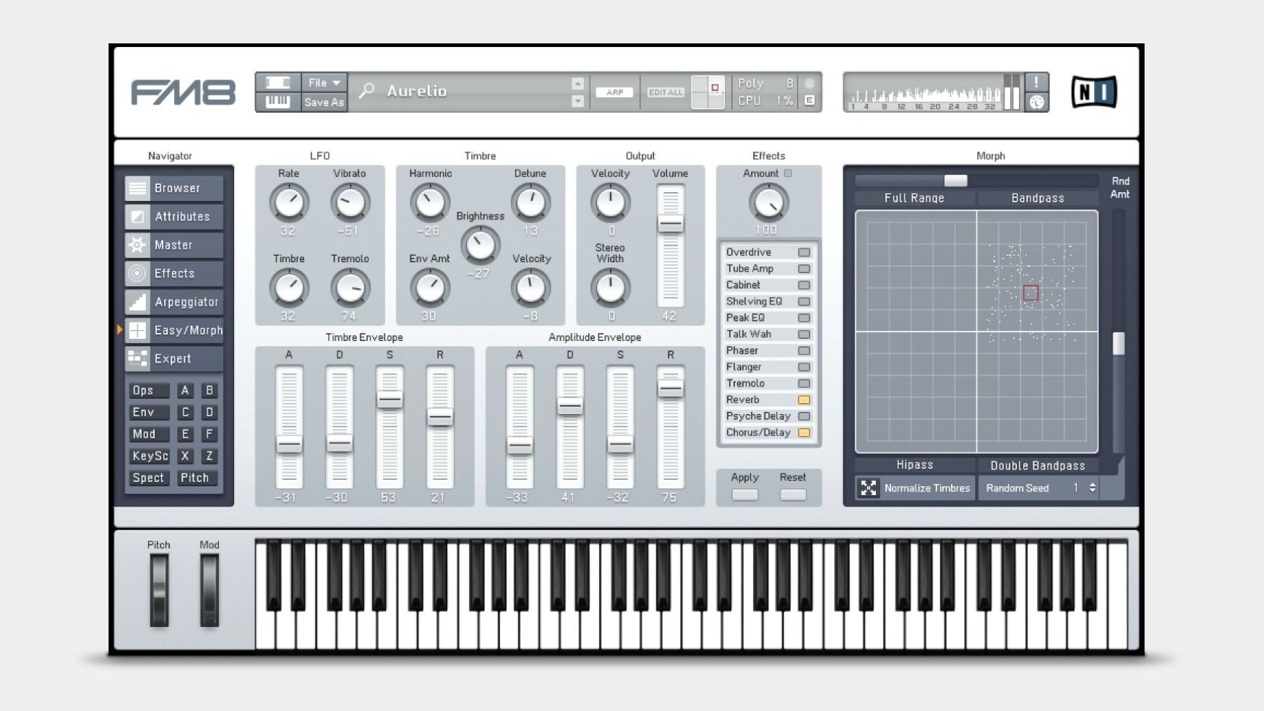Disable the Reverb effect
Image resolution: width=1264 pixels, height=711 pixels.
point(804,400)
